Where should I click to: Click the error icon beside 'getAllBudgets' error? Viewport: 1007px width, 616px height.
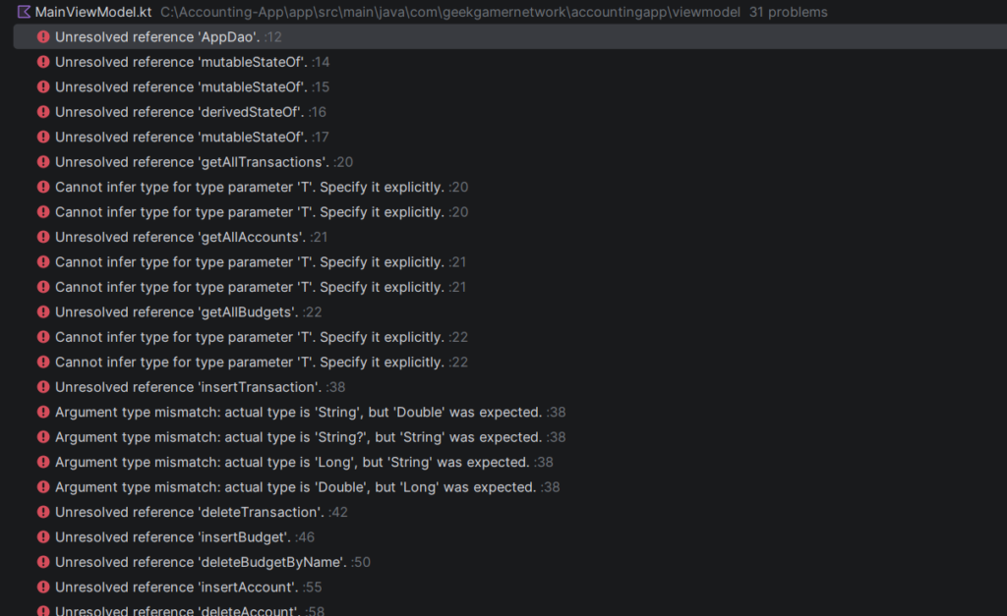(43, 312)
